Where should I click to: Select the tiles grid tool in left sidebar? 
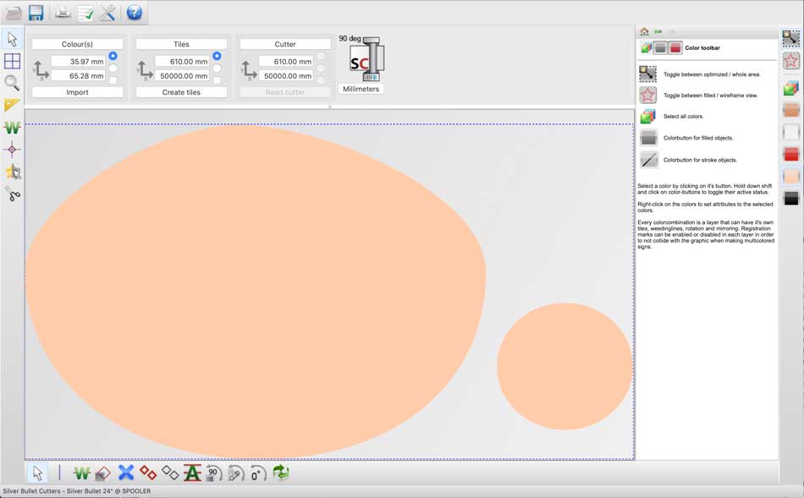coord(13,62)
